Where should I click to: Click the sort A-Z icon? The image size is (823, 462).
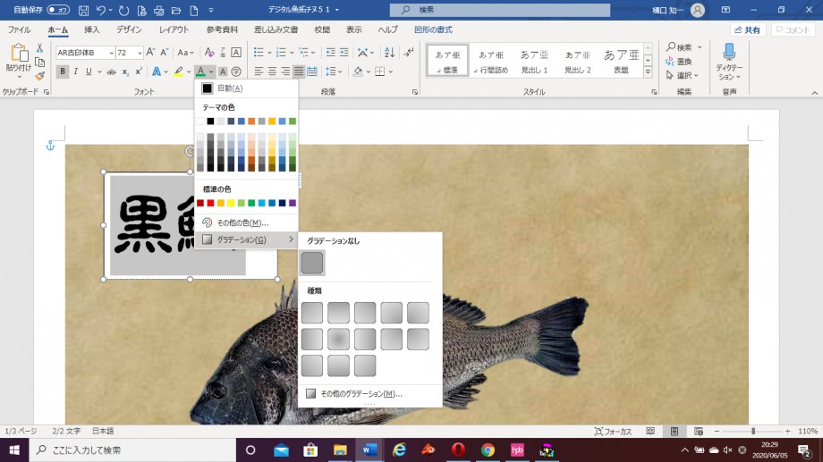tap(387, 53)
